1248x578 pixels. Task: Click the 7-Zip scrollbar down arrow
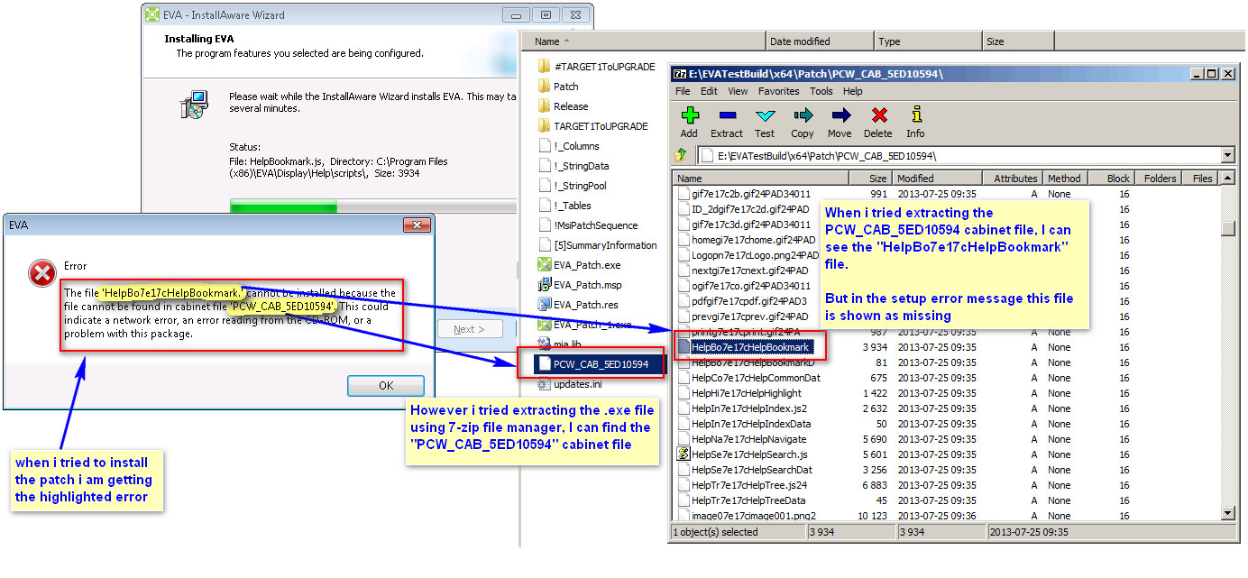pos(1227,513)
